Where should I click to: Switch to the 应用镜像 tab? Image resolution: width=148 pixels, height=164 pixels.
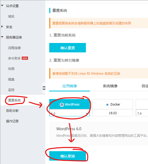pos(70,86)
